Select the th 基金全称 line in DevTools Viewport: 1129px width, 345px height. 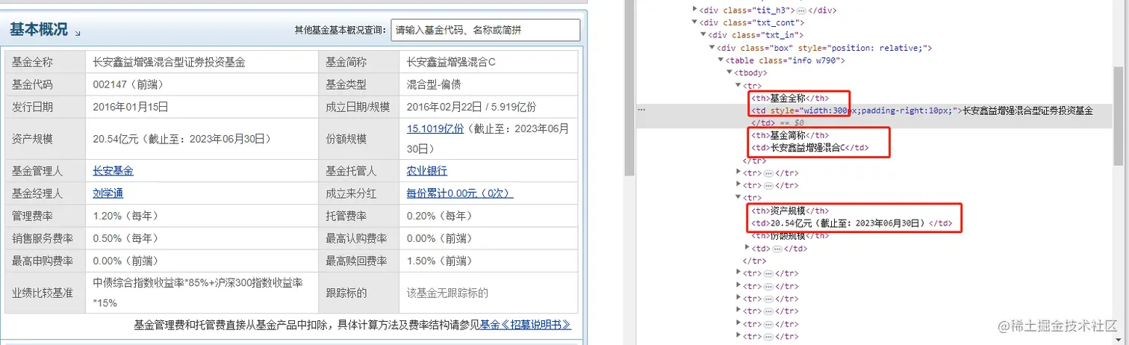click(789, 98)
